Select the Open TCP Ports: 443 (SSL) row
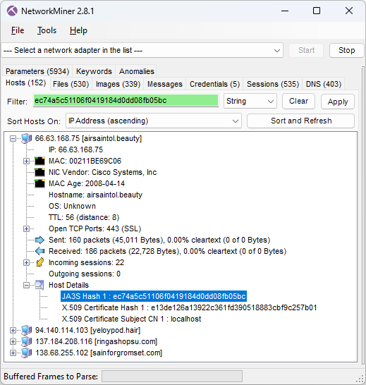Screen dimensions: 366x385 (94, 229)
